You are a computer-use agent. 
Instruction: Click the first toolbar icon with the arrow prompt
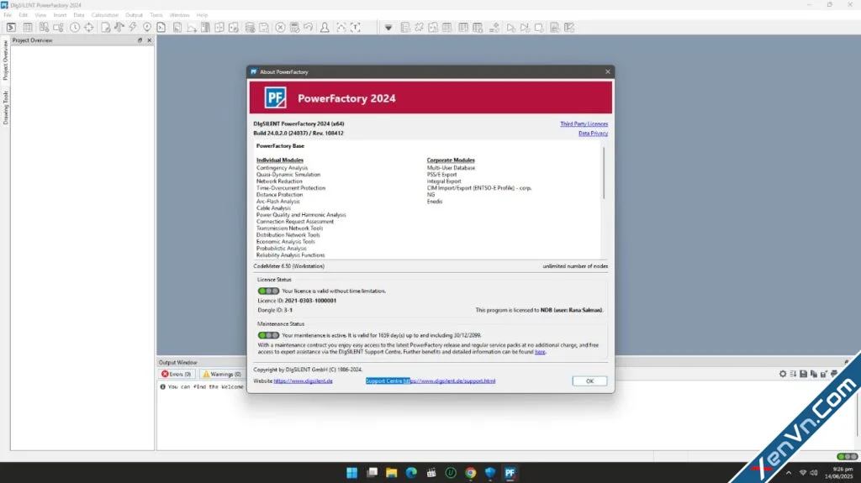(x=11, y=28)
